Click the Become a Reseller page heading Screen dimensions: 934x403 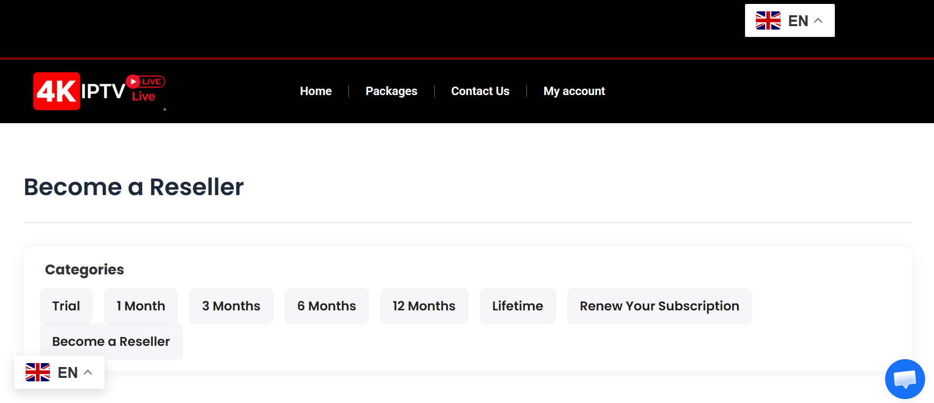click(x=134, y=187)
